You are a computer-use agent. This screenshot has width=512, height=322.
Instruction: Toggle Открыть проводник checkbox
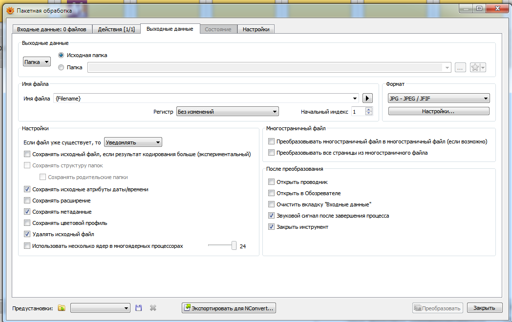click(272, 182)
